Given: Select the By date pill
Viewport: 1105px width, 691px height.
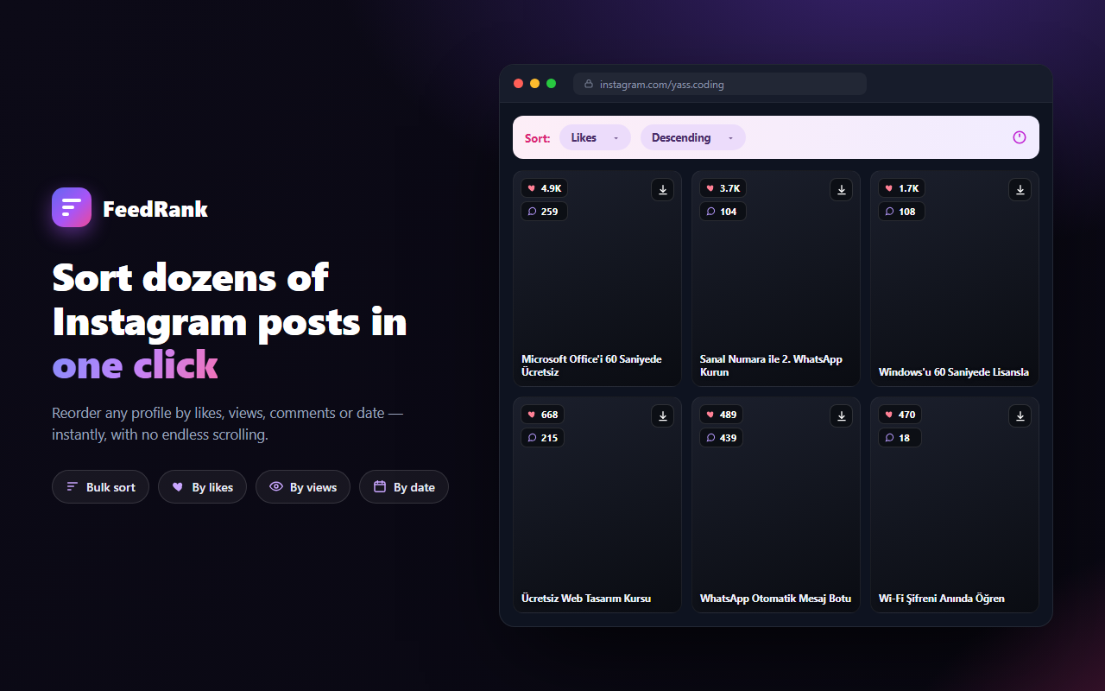Looking at the screenshot, I should coord(404,487).
